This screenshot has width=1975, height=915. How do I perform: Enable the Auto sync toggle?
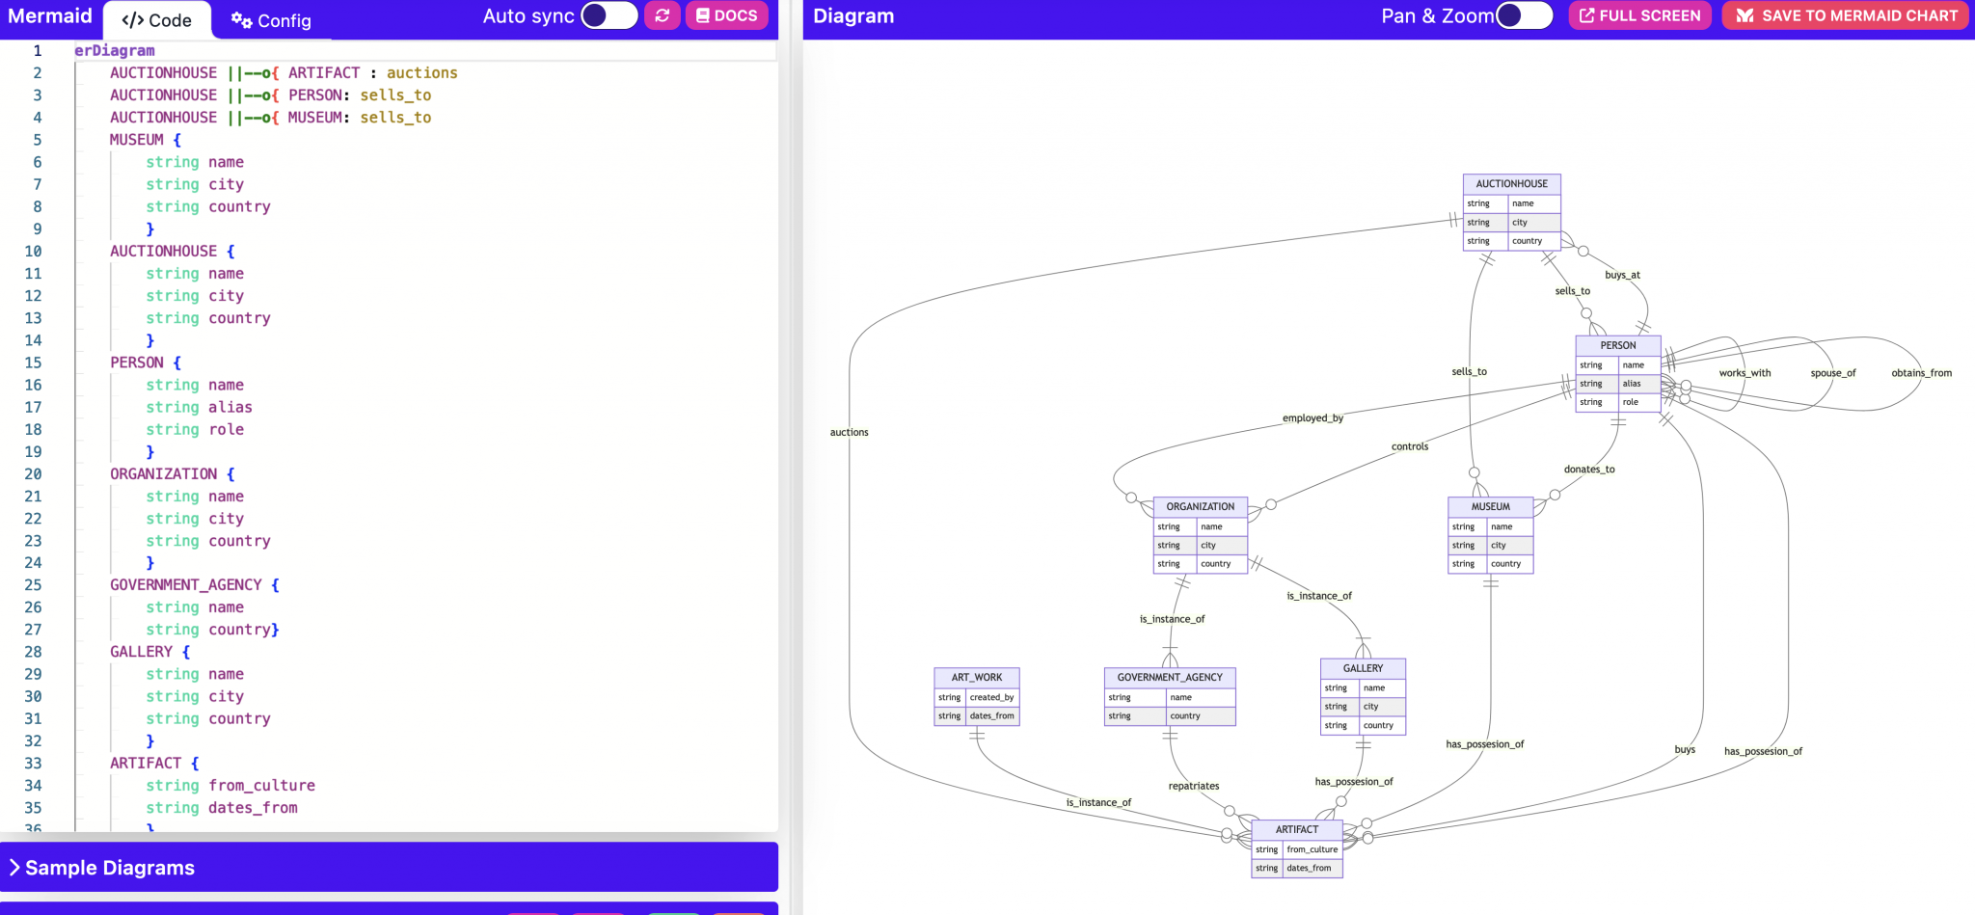point(609,15)
